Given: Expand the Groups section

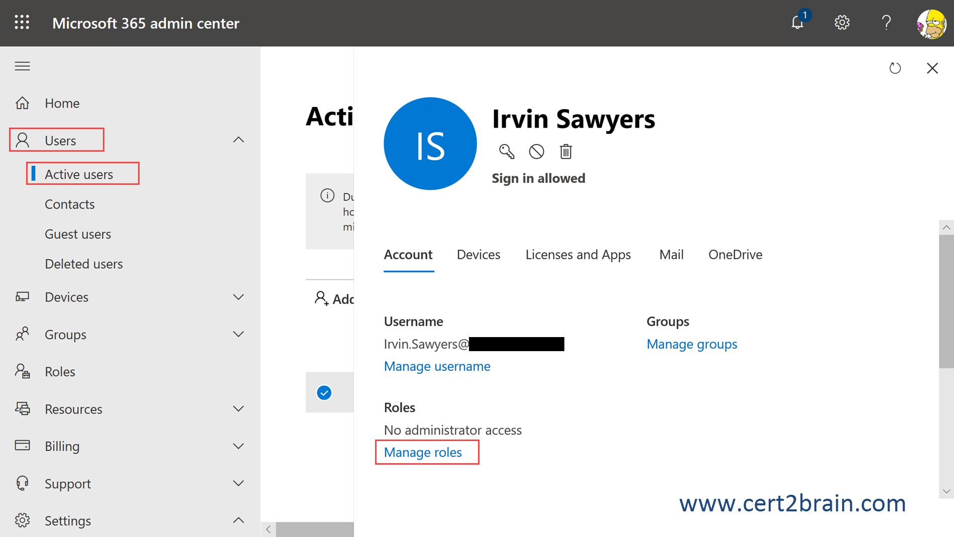Looking at the screenshot, I should [238, 334].
